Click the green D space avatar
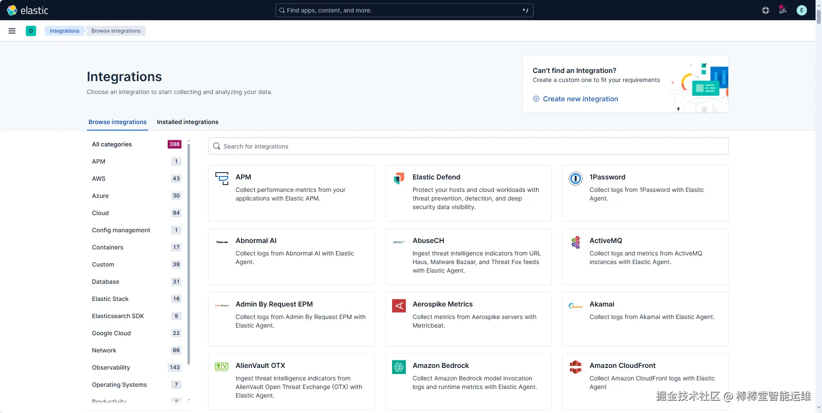The image size is (822, 413). 31,31
